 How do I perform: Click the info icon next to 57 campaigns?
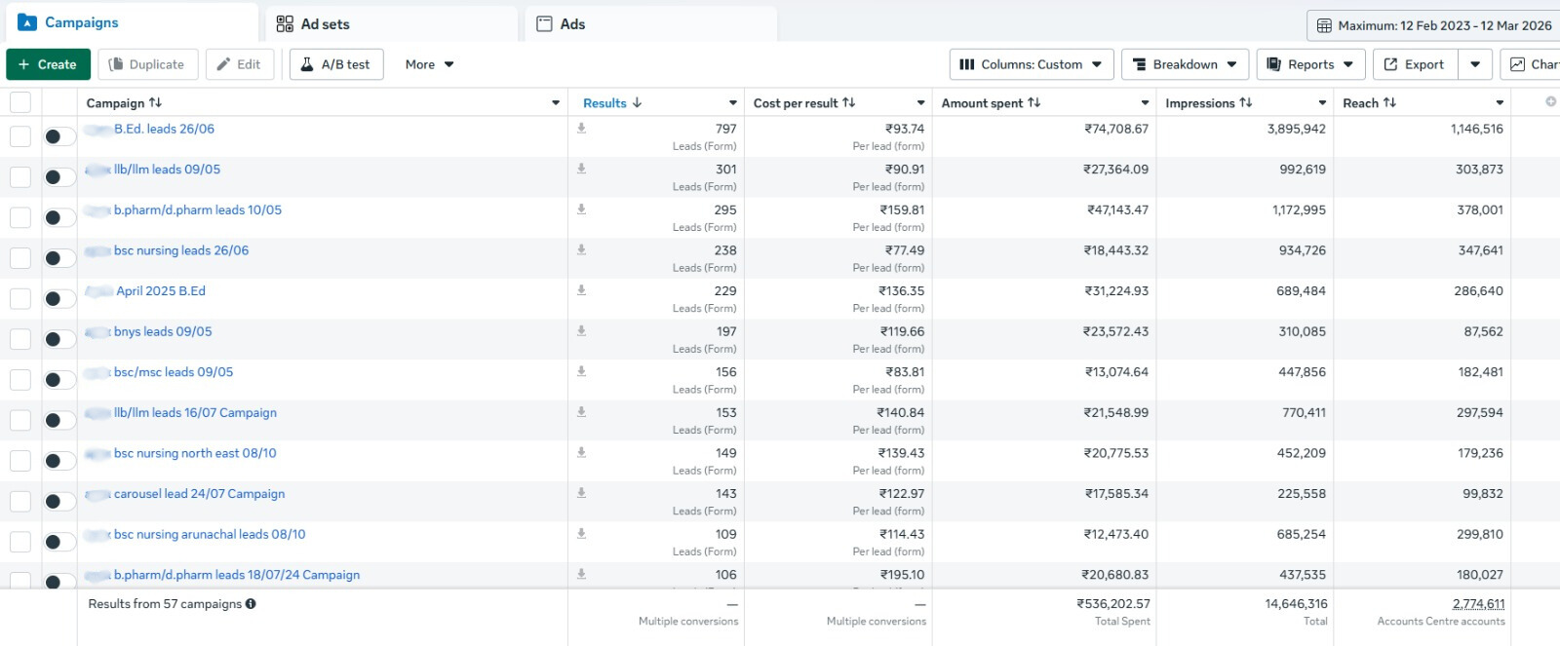tap(251, 604)
